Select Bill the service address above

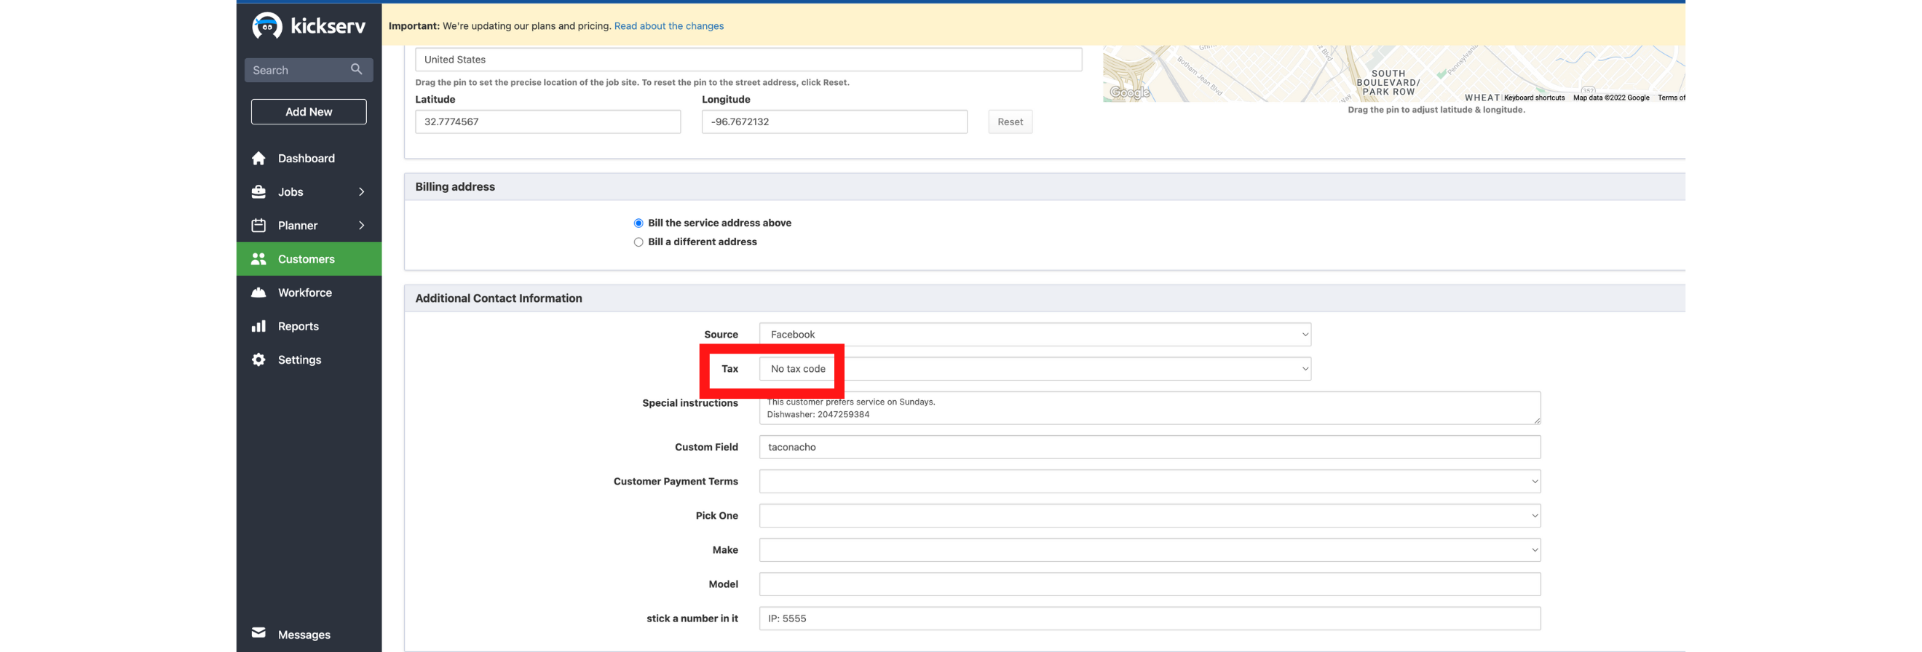coord(638,223)
